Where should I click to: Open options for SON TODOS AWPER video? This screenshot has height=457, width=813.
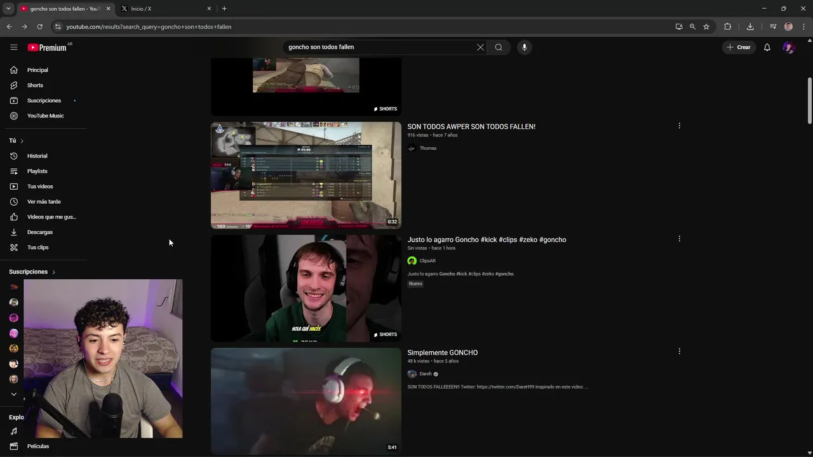coord(679,126)
